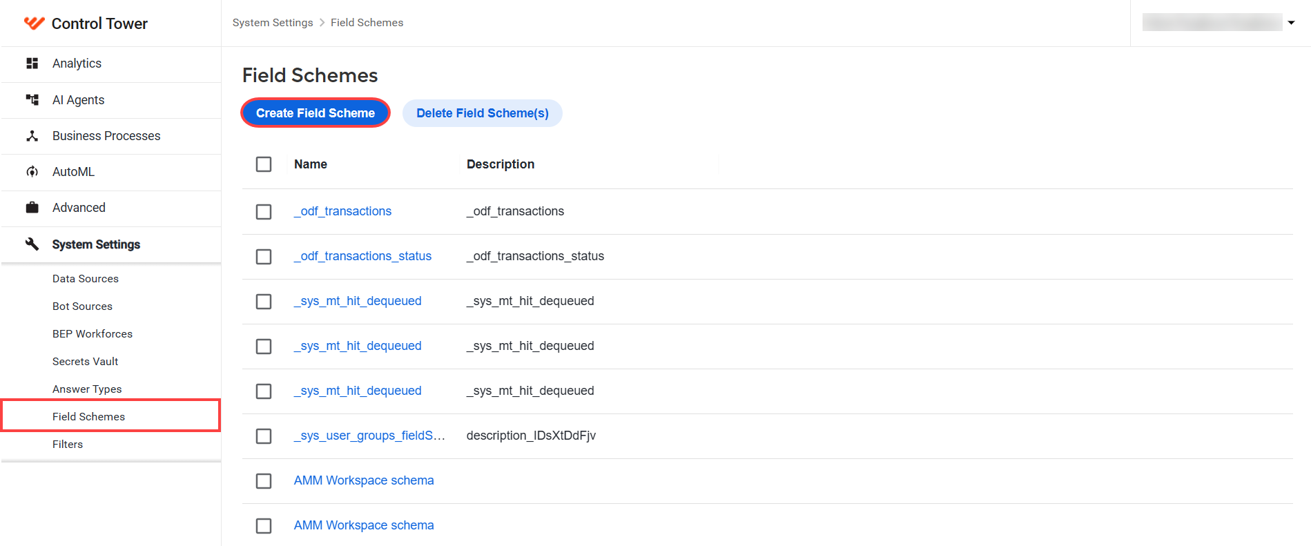
Task: Click the Analytics dashboard icon
Action: click(x=32, y=64)
